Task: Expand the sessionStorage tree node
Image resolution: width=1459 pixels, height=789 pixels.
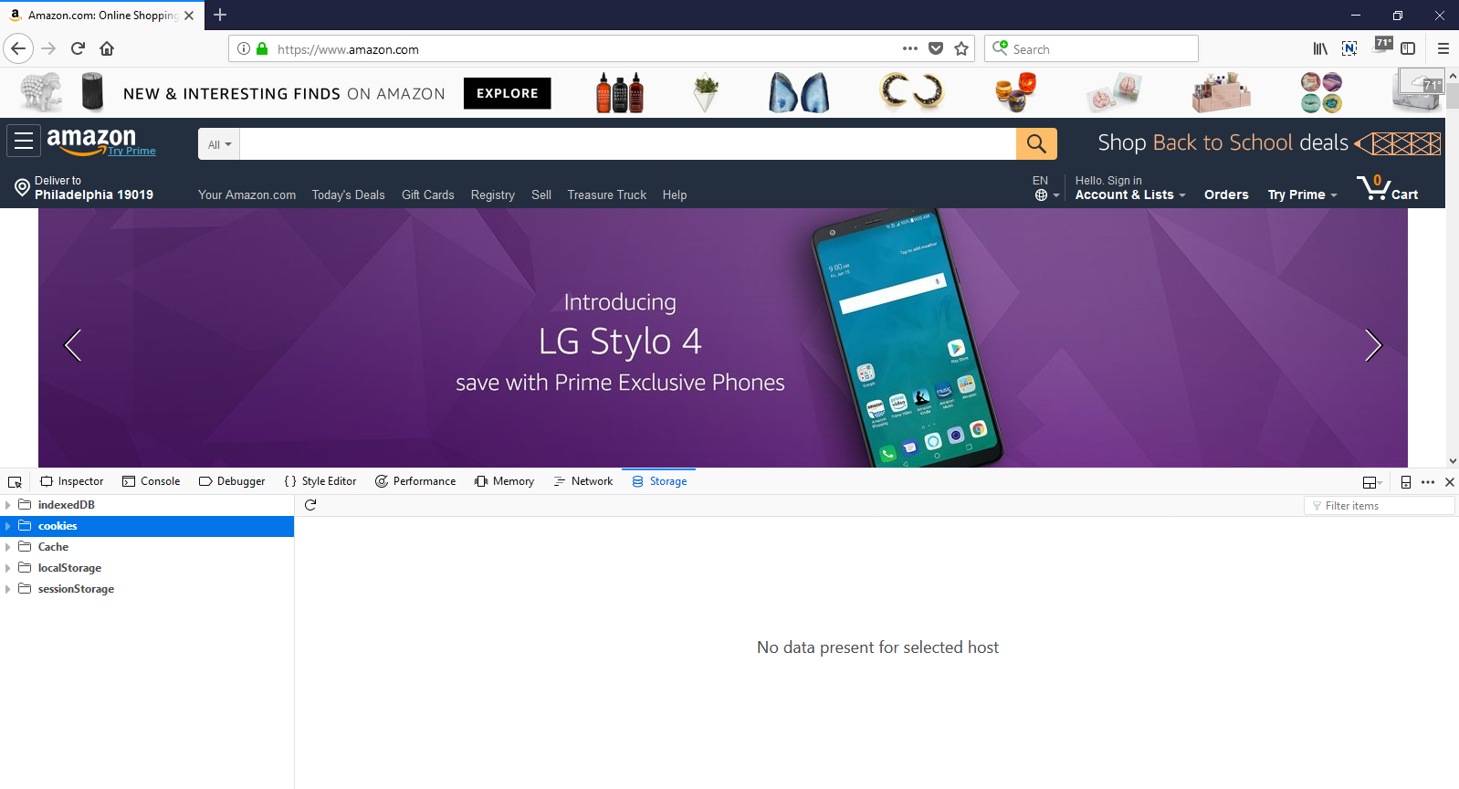Action: coord(7,589)
